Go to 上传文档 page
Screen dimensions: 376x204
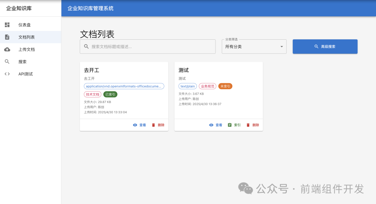click(x=31, y=49)
